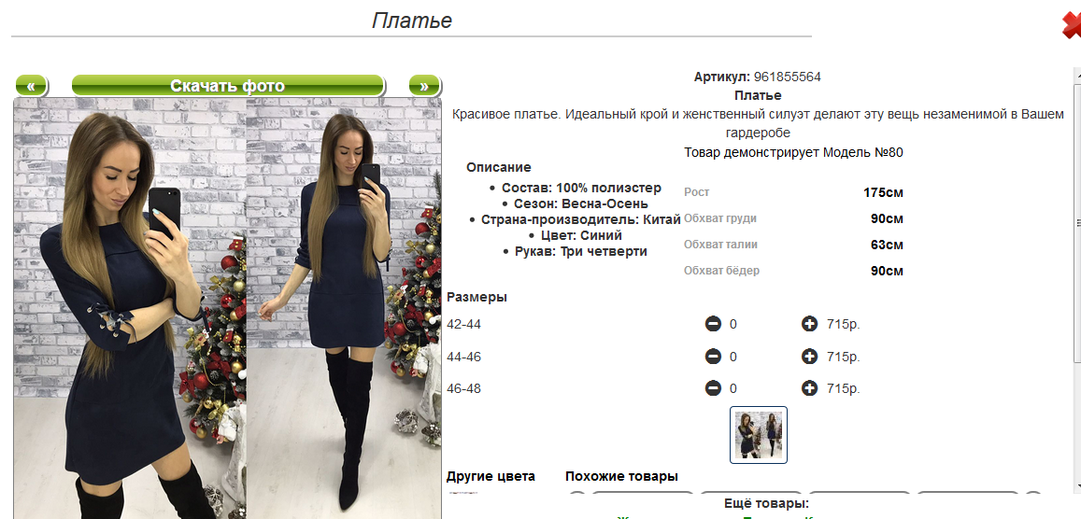Image resolution: width=1081 pixels, height=519 pixels.
Task: Open the Другие цвета section
Action: [491, 476]
